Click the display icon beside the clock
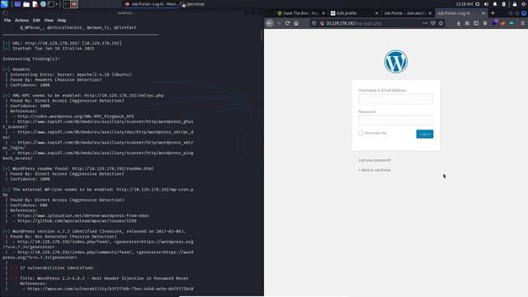Screen dimensions: 528x297 [x=477, y=4]
